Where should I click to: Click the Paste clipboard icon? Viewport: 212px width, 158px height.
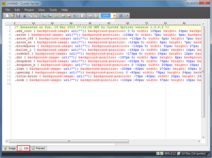36,15
